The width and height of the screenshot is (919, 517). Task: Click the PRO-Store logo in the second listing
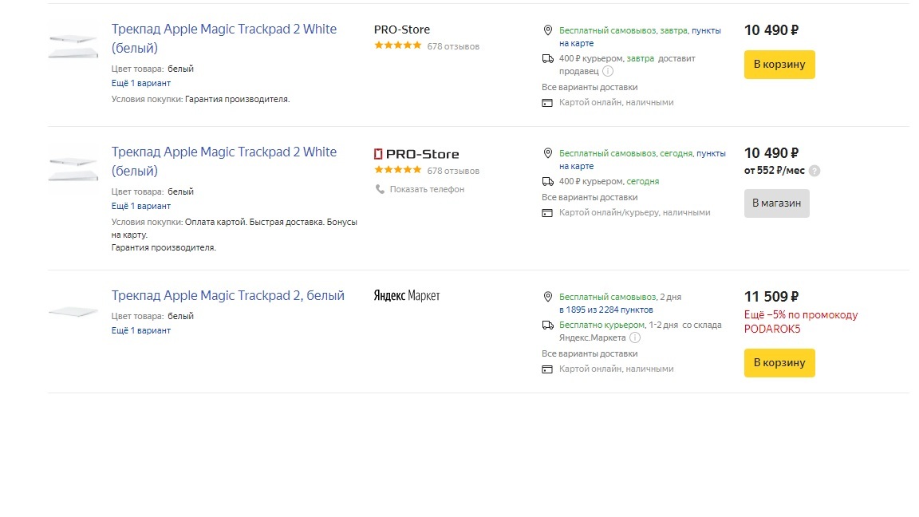416,154
